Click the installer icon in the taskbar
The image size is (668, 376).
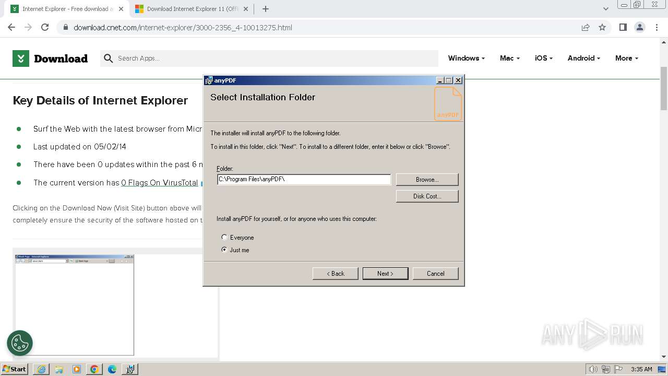point(130,369)
